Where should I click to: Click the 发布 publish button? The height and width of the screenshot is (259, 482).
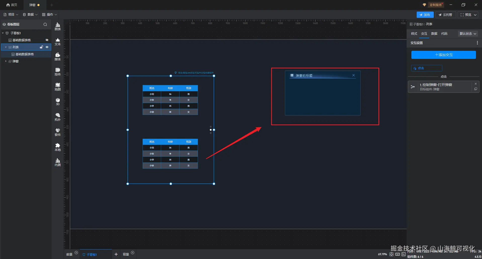pyautogui.click(x=425, y=15)
